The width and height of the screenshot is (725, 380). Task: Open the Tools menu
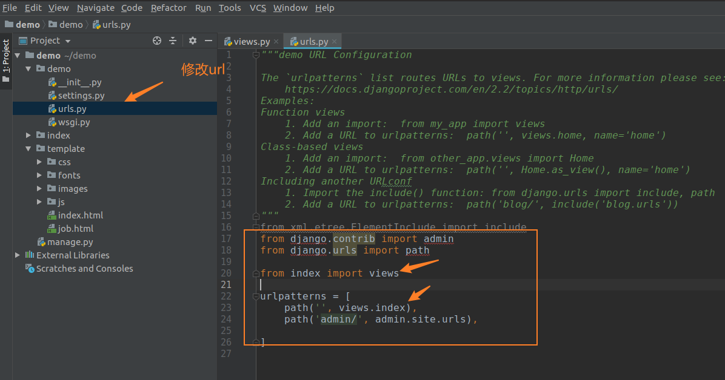(230, 8)
